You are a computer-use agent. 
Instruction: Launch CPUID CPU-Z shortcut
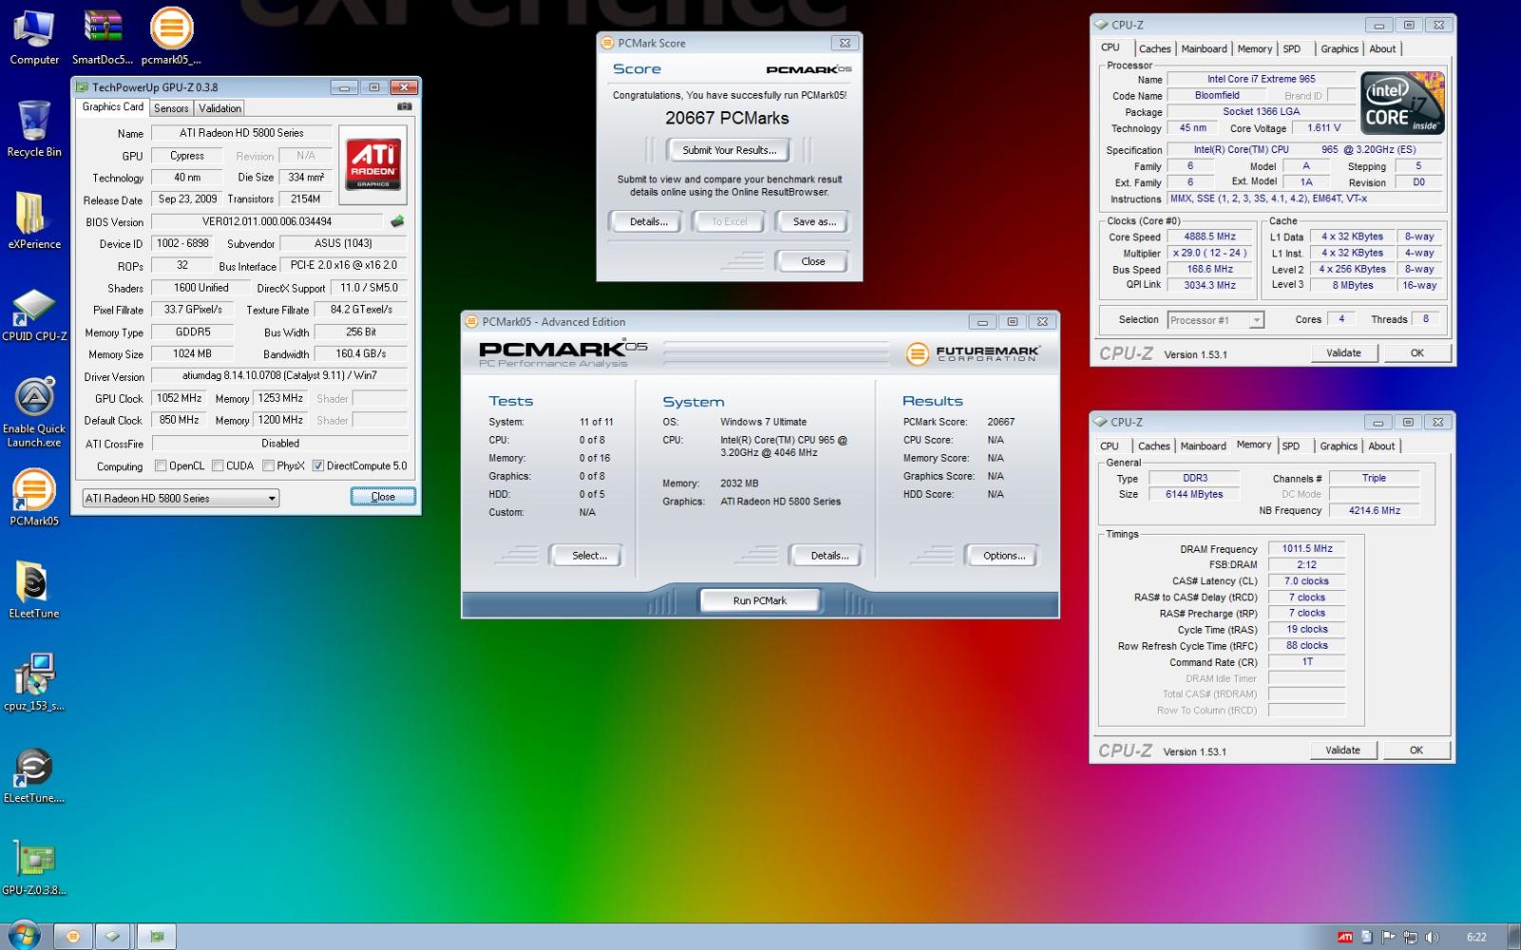coord(34,313)
